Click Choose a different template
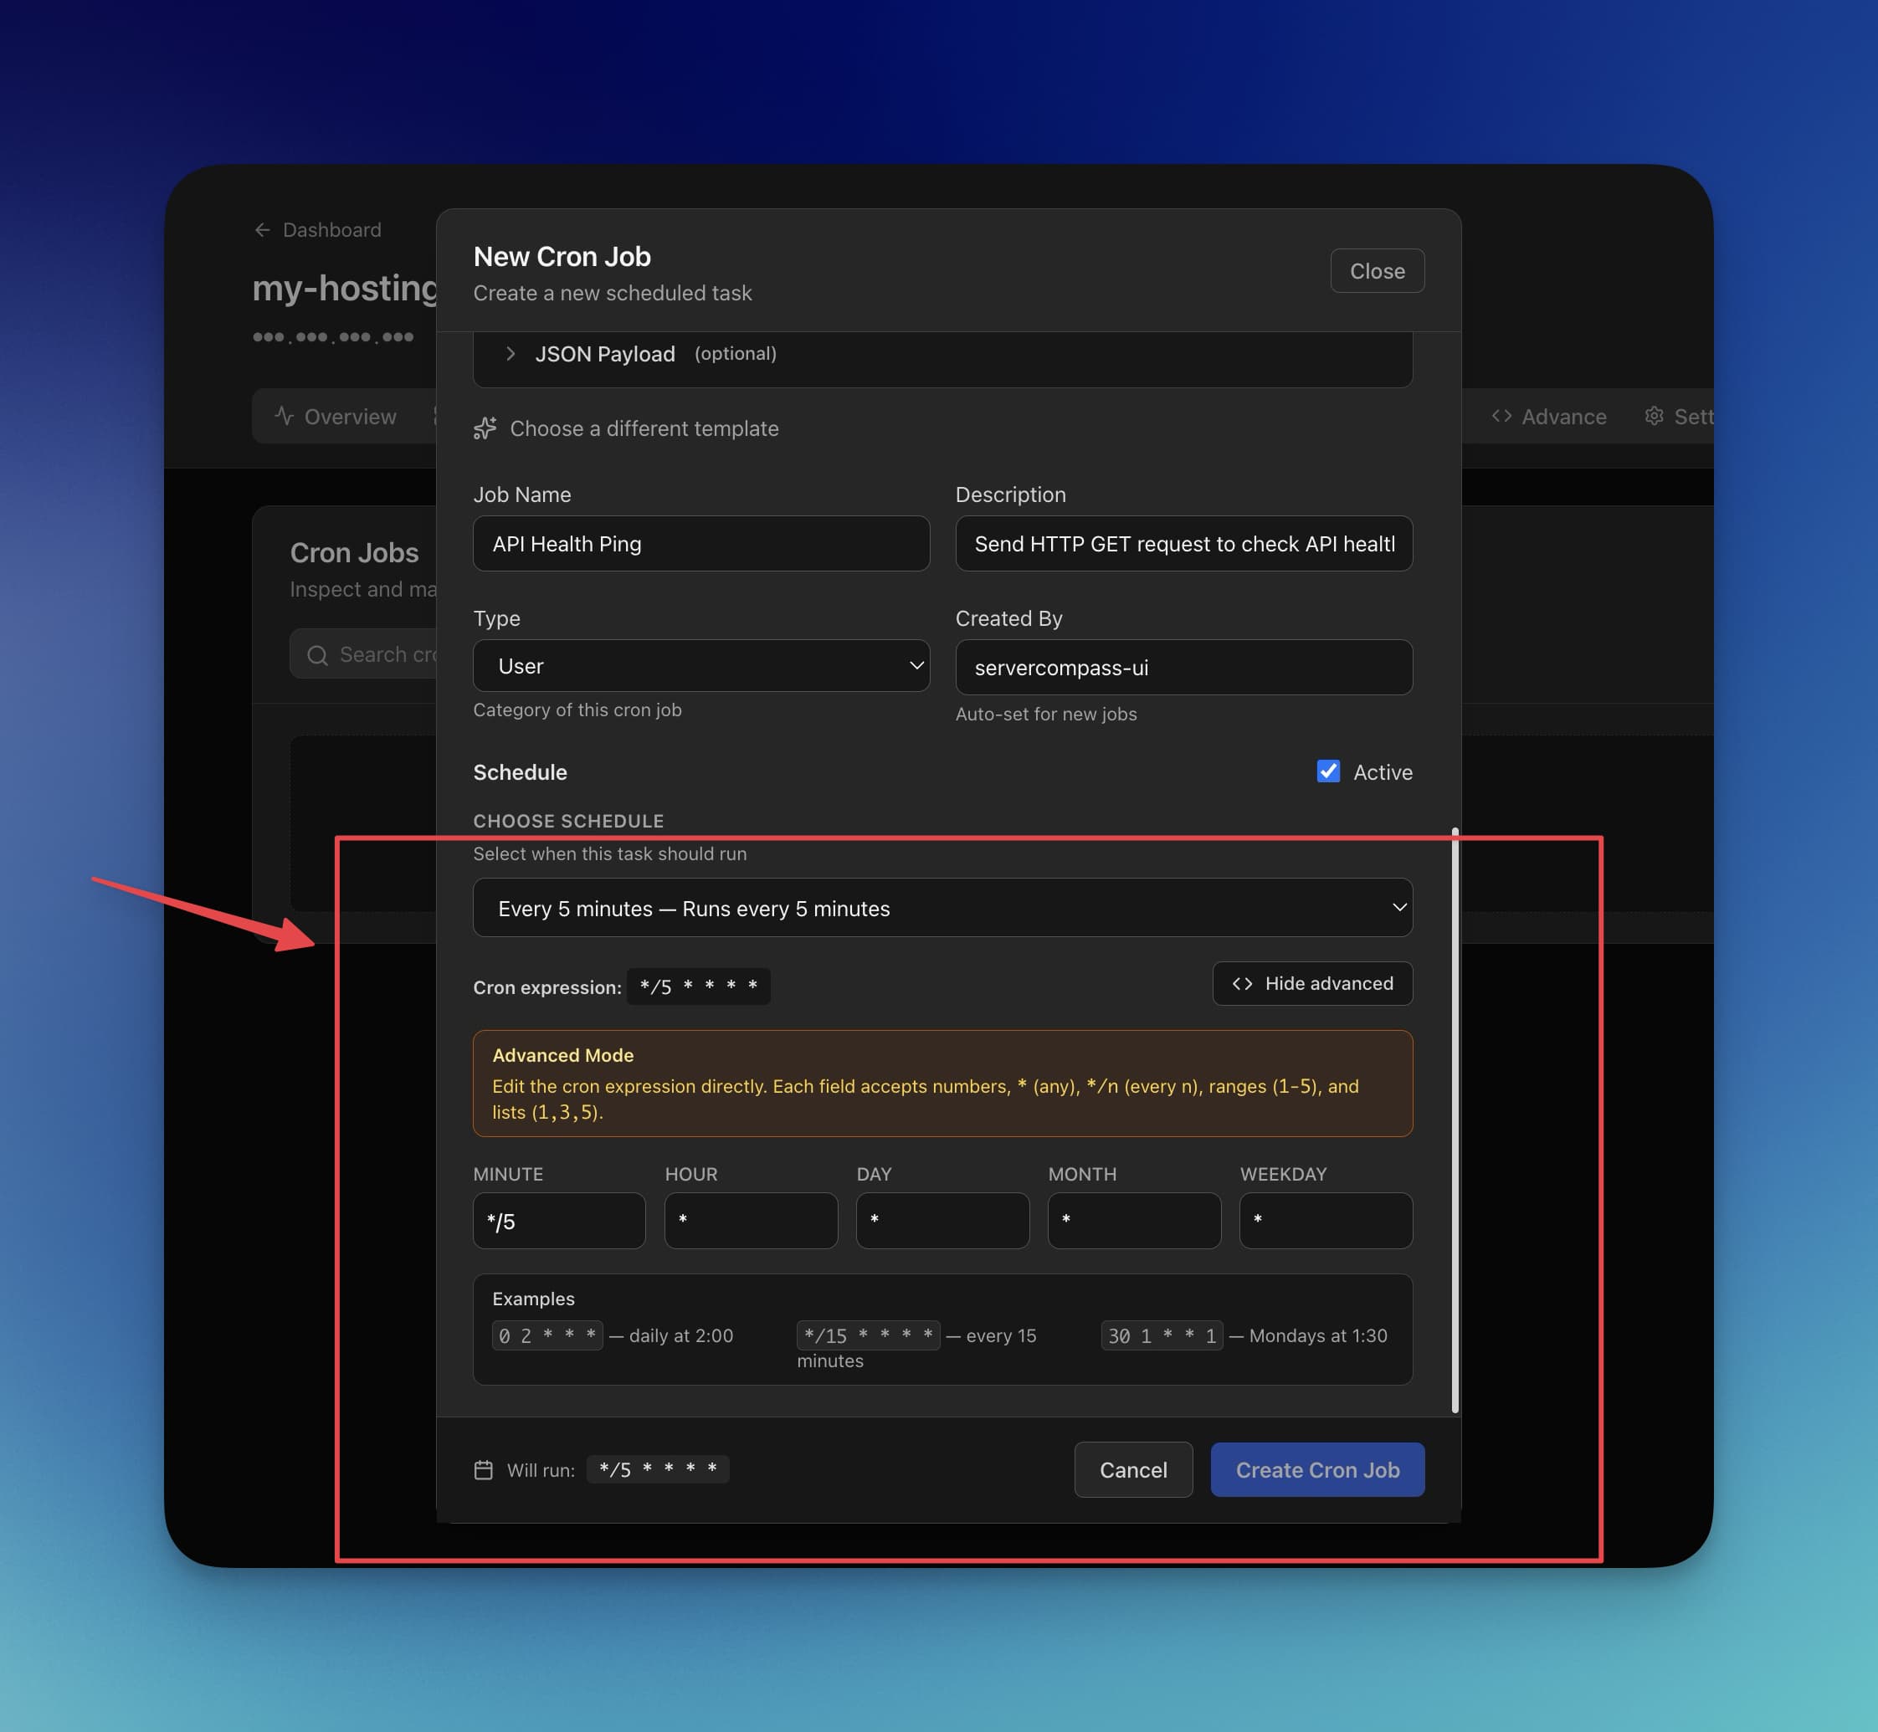Image resolution: width=1878 pixels, height=1732 pixels. [x=626, y=428]
